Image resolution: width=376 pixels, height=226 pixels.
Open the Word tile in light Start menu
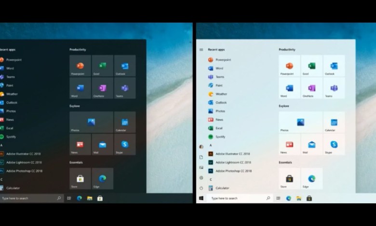289,88
